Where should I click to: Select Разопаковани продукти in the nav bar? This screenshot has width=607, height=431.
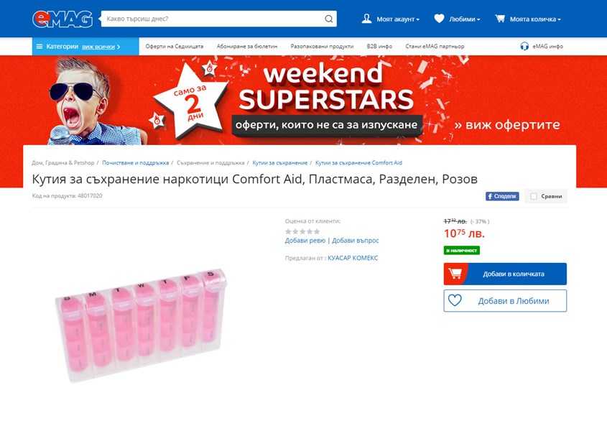(x=322, y=47)
